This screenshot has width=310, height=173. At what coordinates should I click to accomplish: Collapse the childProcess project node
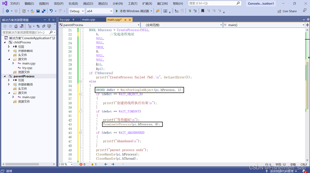tap(5, 42)
